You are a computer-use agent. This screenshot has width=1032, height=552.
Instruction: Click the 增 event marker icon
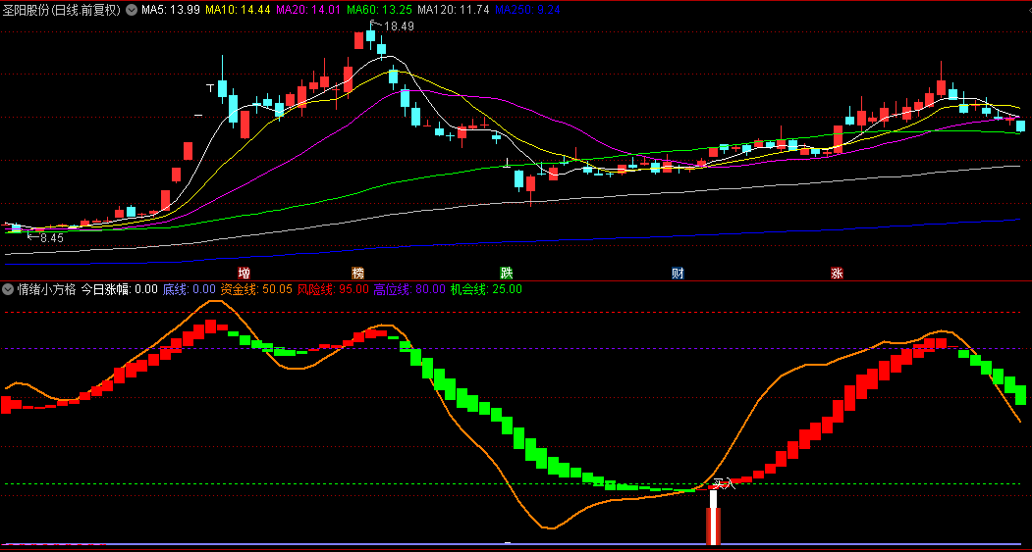tap(244, 274)
